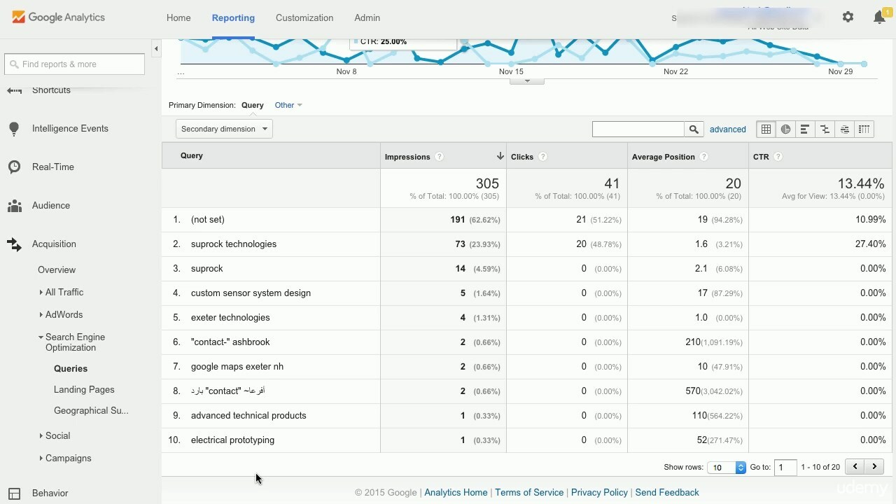
Task: Select the Geographical Summary report
Action: click(x=91, y=411)
